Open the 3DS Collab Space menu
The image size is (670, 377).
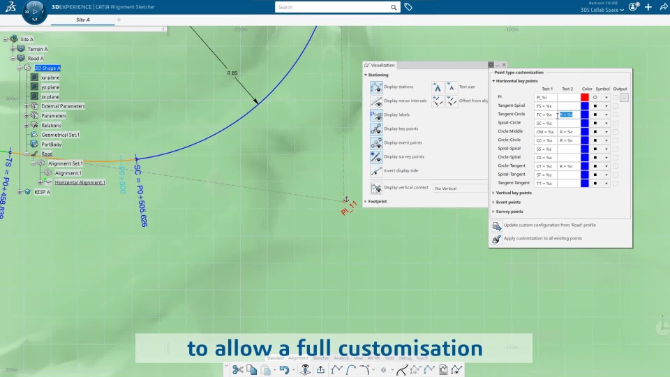click(602, 10)
